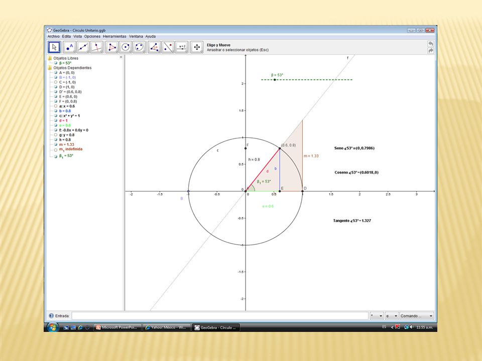Click in the Entrada input field

220,315
